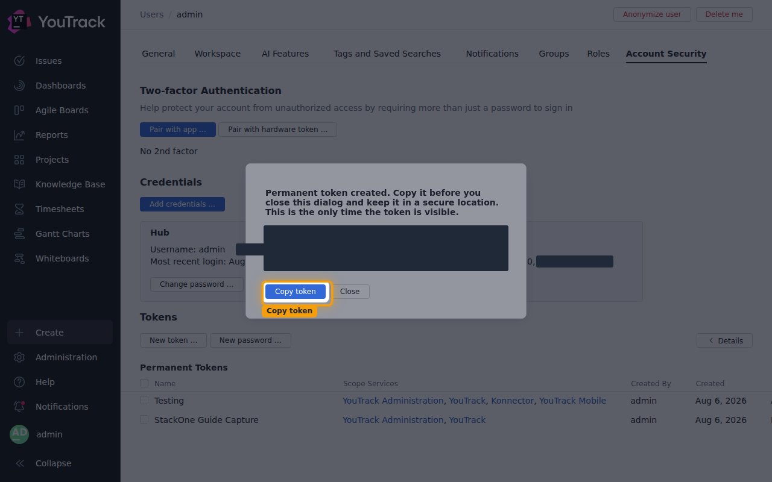Click the New token button

173,340
